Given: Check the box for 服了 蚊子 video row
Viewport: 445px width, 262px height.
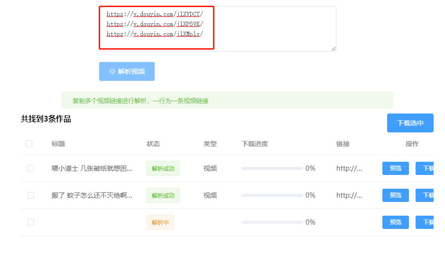Looking at the screenshot, I should click(31, 195).
